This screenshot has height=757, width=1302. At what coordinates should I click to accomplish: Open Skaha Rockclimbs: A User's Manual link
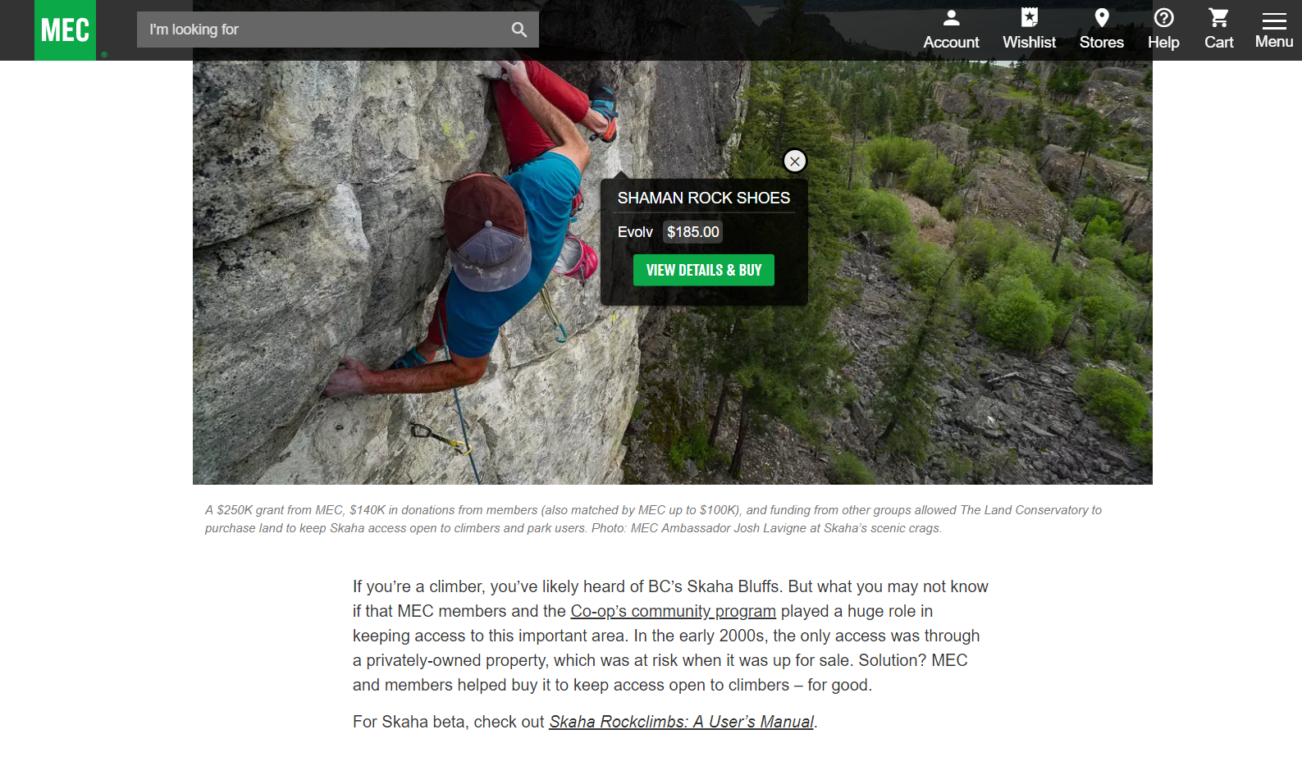tap(681, 722)
